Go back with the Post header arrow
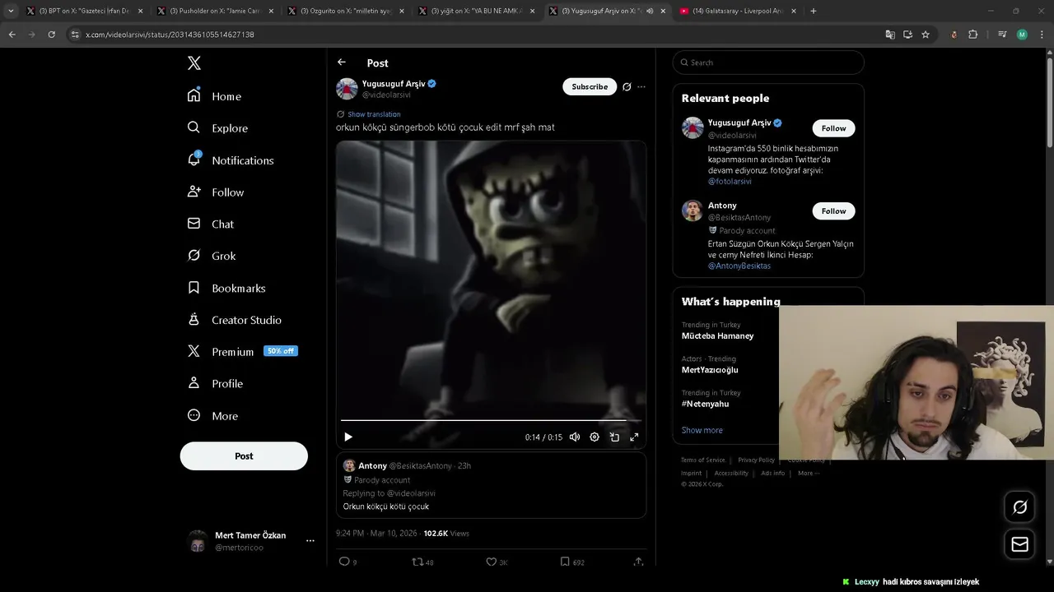 tap(342, 62)
